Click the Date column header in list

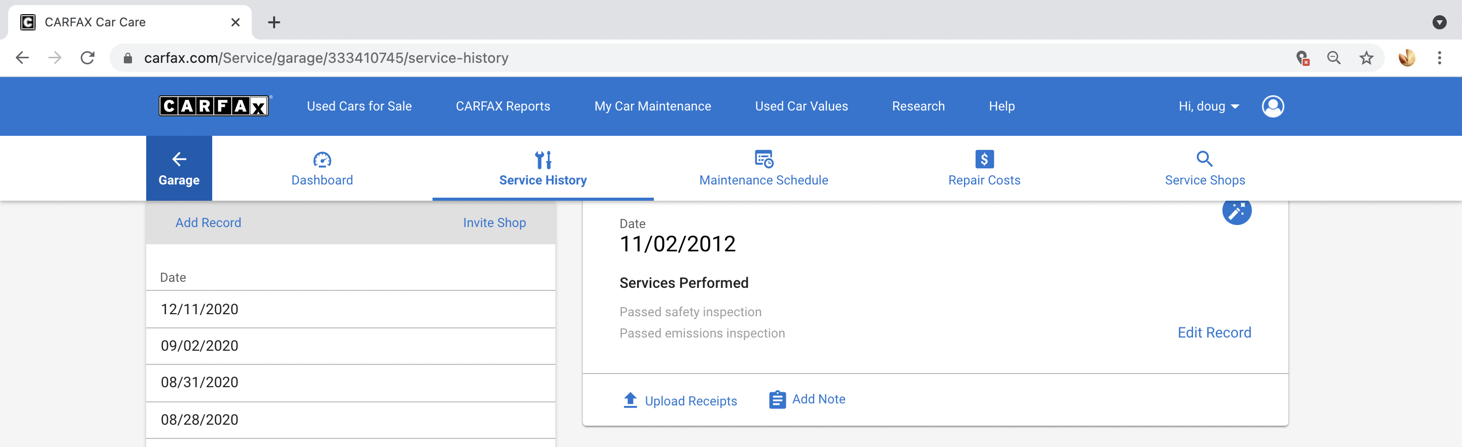click(173, 278)
